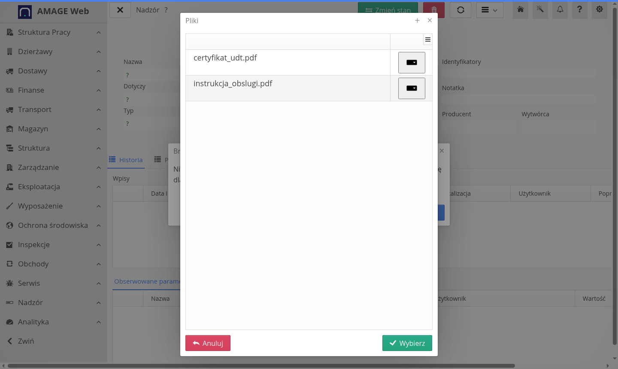Open Dostawy sidebar menu
Viewport: 618px width, 369px height.
pyautogui.click(x=54, y=71)
